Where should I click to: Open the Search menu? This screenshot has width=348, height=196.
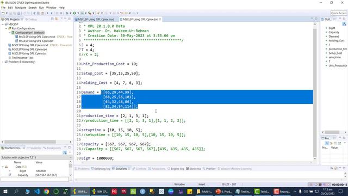(33, 8)
